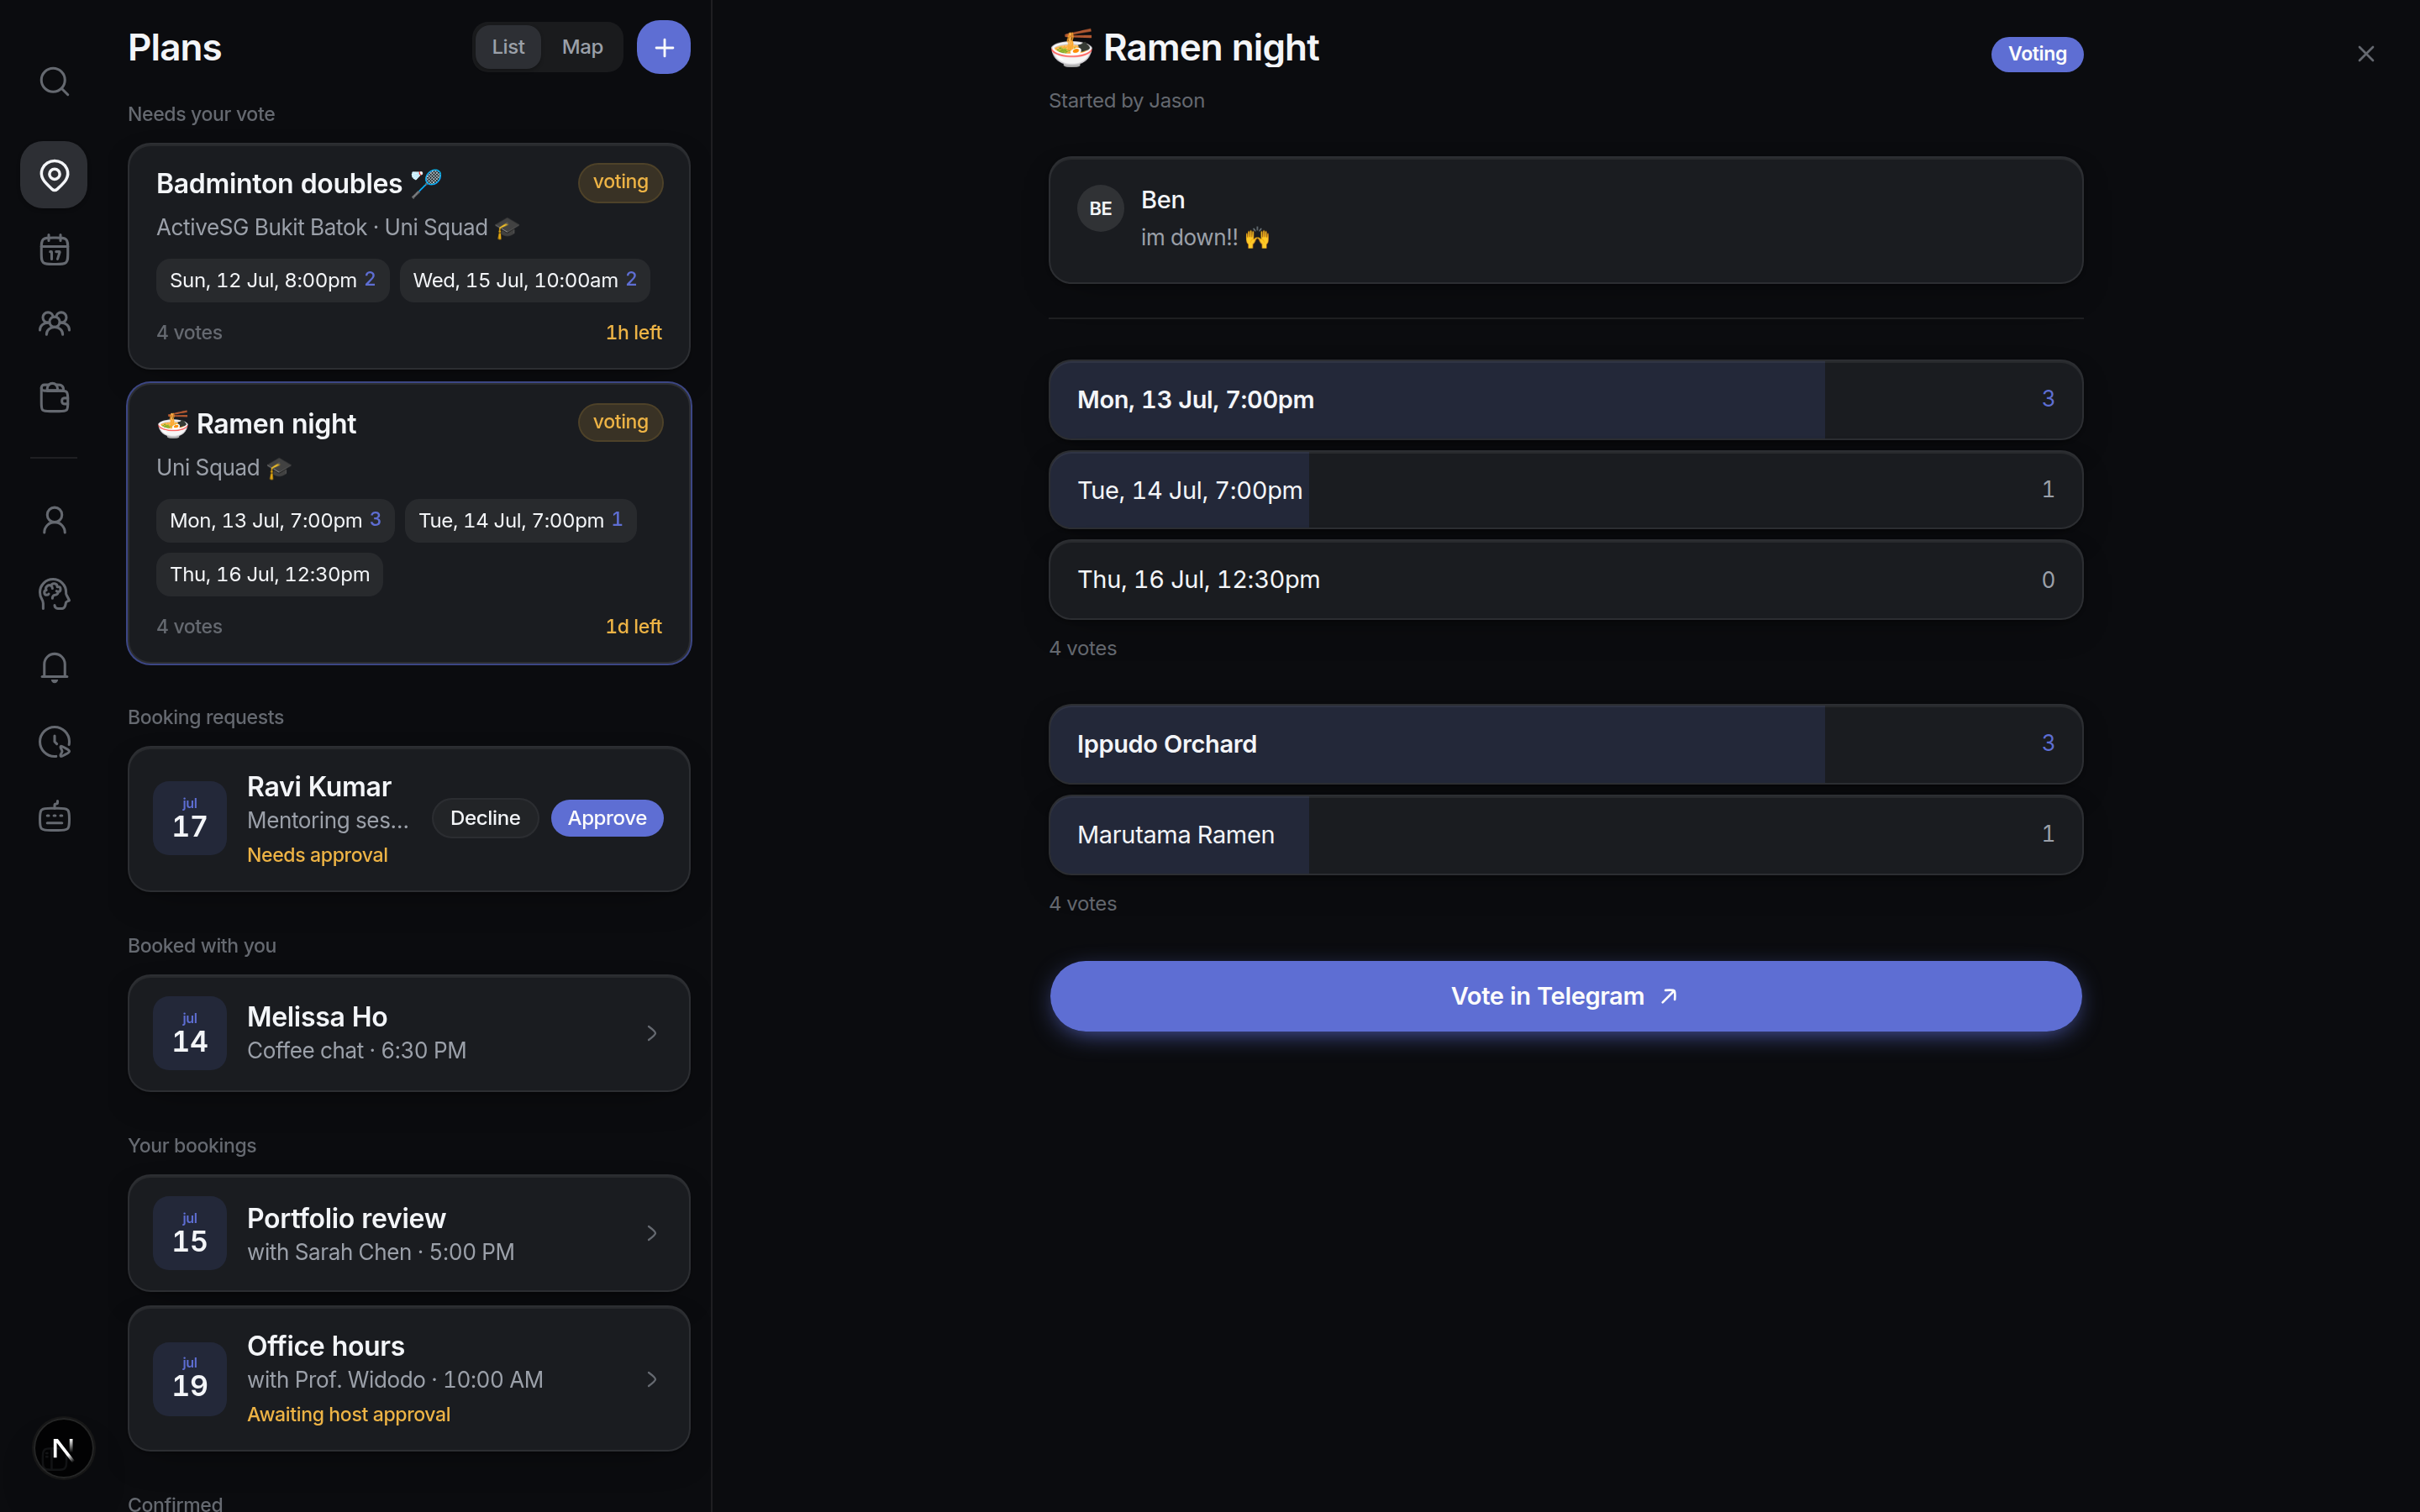Click '1d left' on Ramen night card
The height and width of the screenshot is (1512, 2420).
(x=633, y=626)
